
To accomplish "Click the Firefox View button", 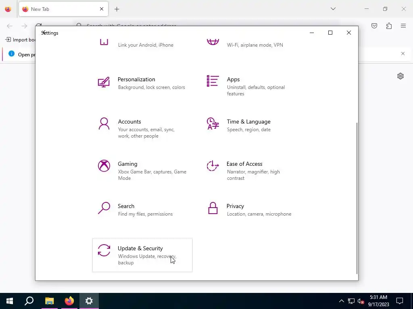I will click(x=8, y=9).
